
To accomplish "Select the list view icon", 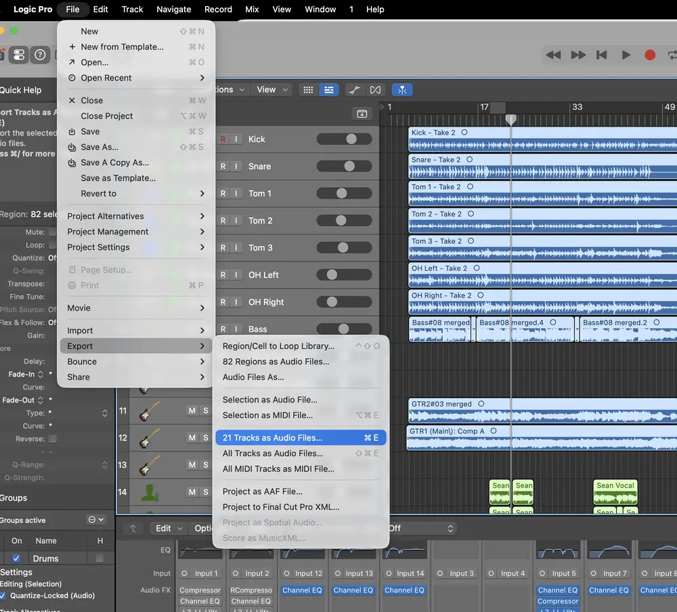I will (328, 90).
